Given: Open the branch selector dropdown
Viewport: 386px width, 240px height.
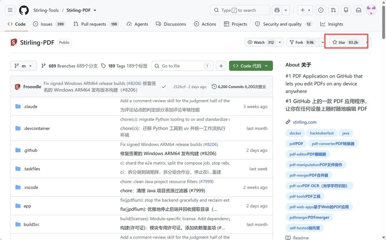Looking at the screenshot, I should coord(23,66).
